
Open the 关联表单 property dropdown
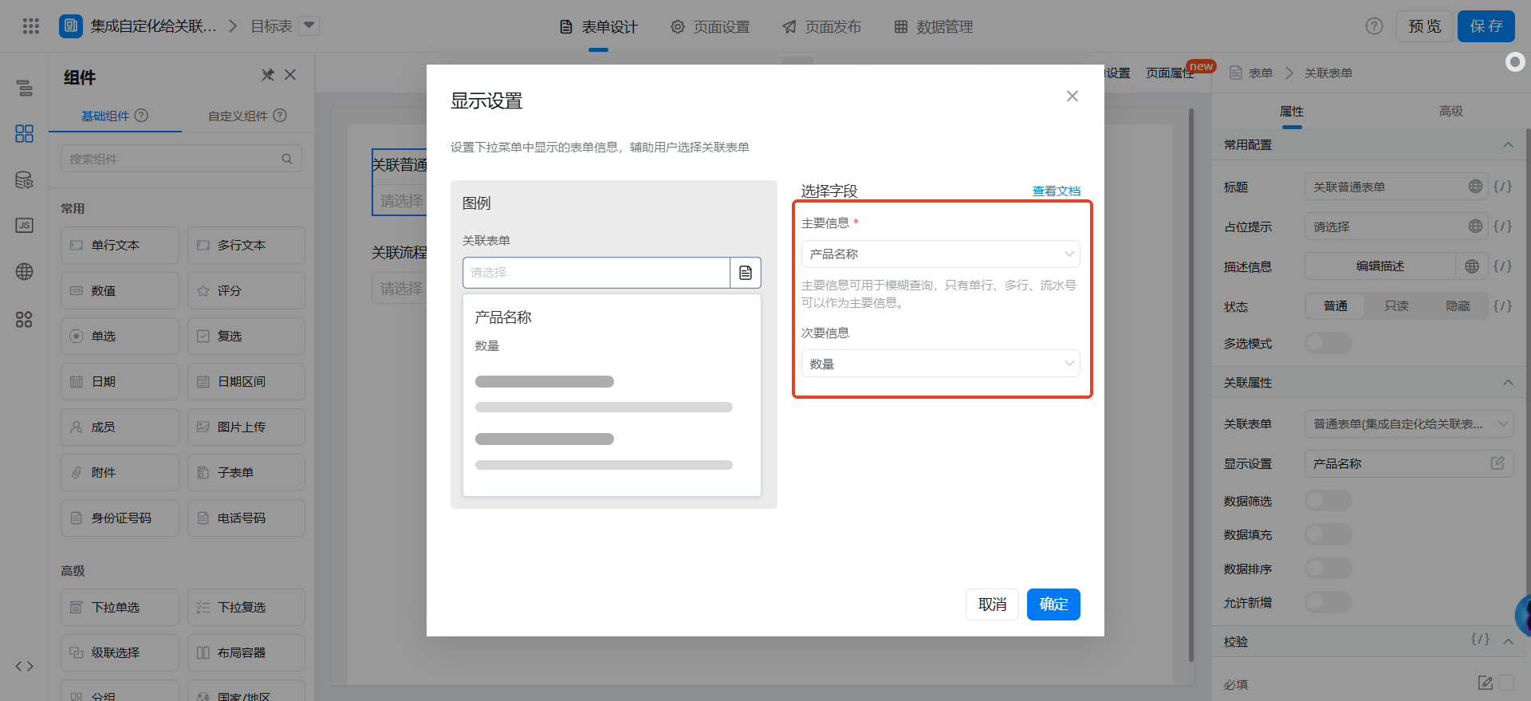[x=1409, y=424]
